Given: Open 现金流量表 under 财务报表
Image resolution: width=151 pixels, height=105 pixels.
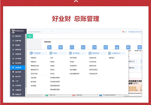Looking at the screenshot, I should pyautogui.click(x=73, y=70).
